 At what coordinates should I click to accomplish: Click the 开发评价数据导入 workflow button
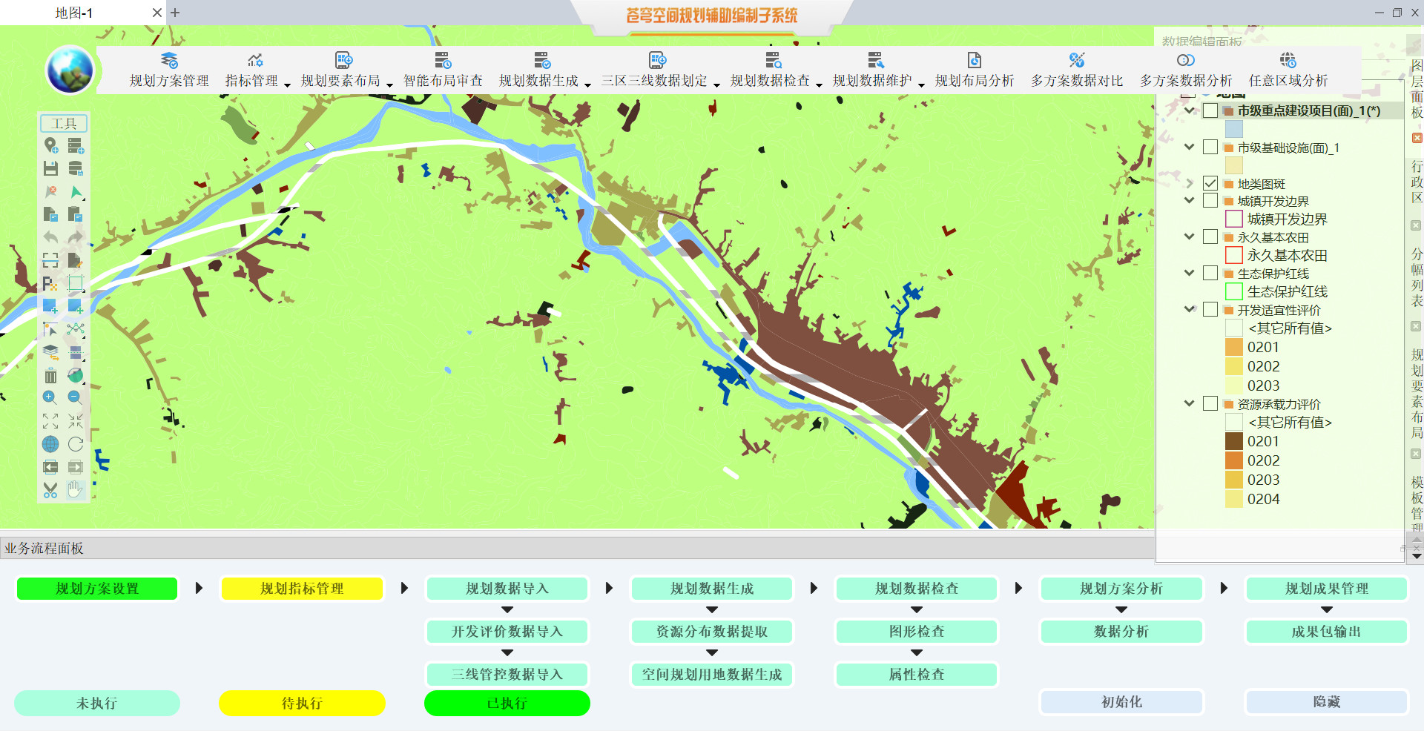pos(507,632)
